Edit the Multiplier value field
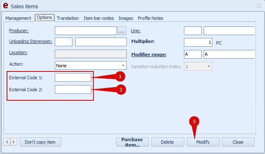This screenshot has width=265, height=154. (x=198, y=42)
